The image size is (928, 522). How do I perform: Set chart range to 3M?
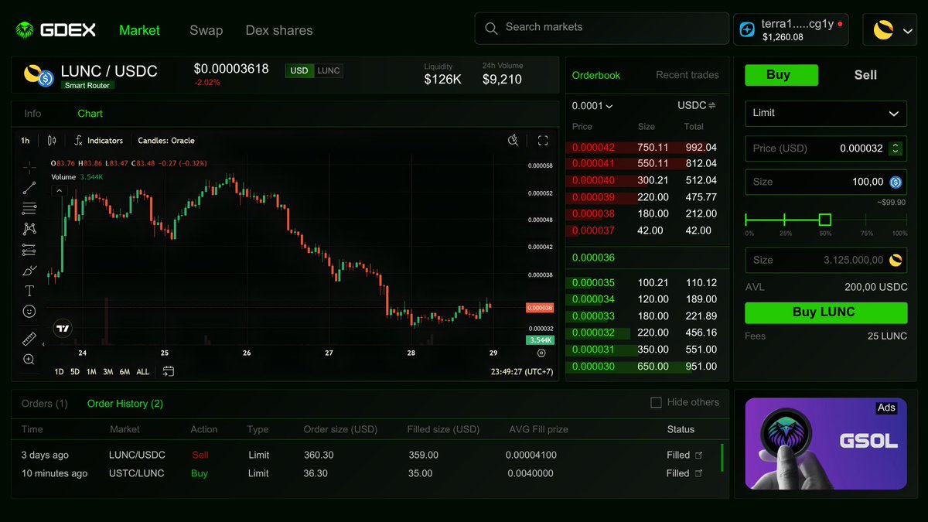tap(108, 372)
